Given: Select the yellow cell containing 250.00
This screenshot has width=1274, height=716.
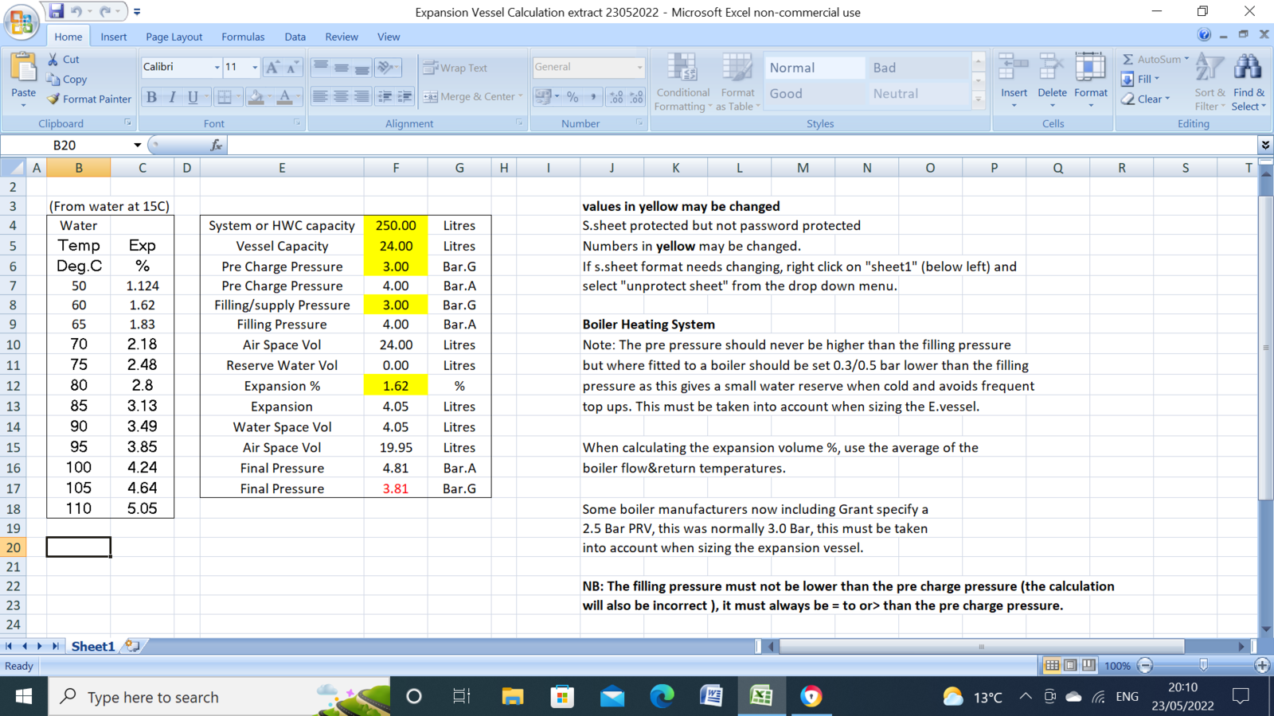Looking at the screenshot, I should (x=396, y=226).
